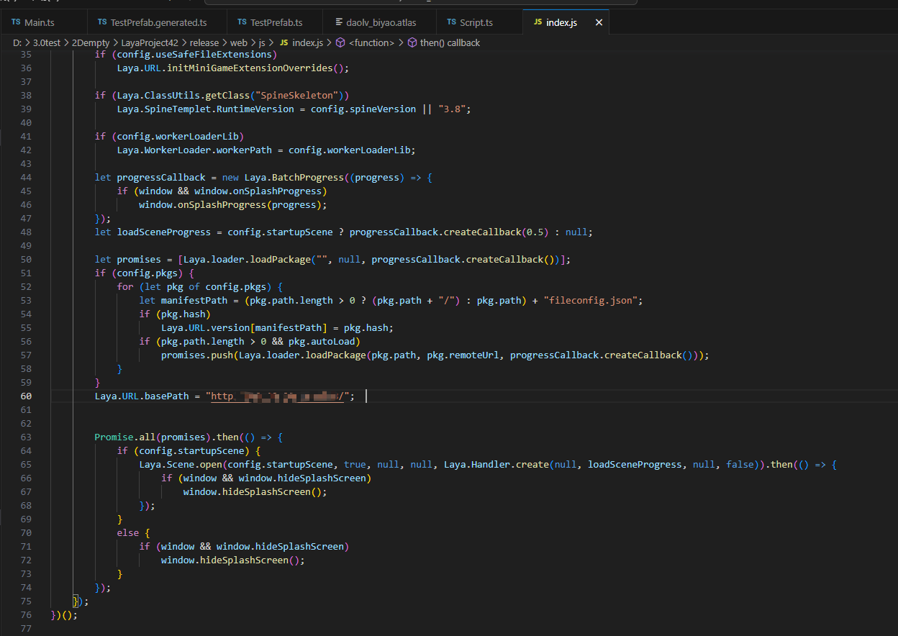Close the index.js editor tab
Screen dimensions: 898x636
[599, 23]
